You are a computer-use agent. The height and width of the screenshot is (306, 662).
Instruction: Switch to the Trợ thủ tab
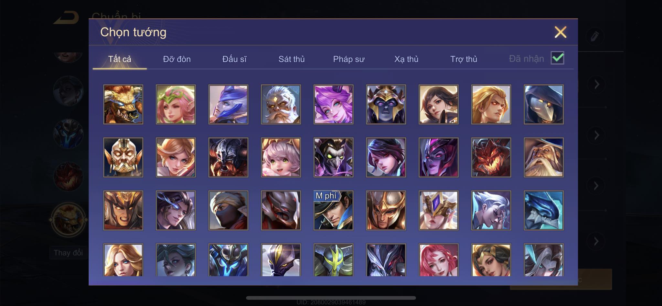point(464,59)
